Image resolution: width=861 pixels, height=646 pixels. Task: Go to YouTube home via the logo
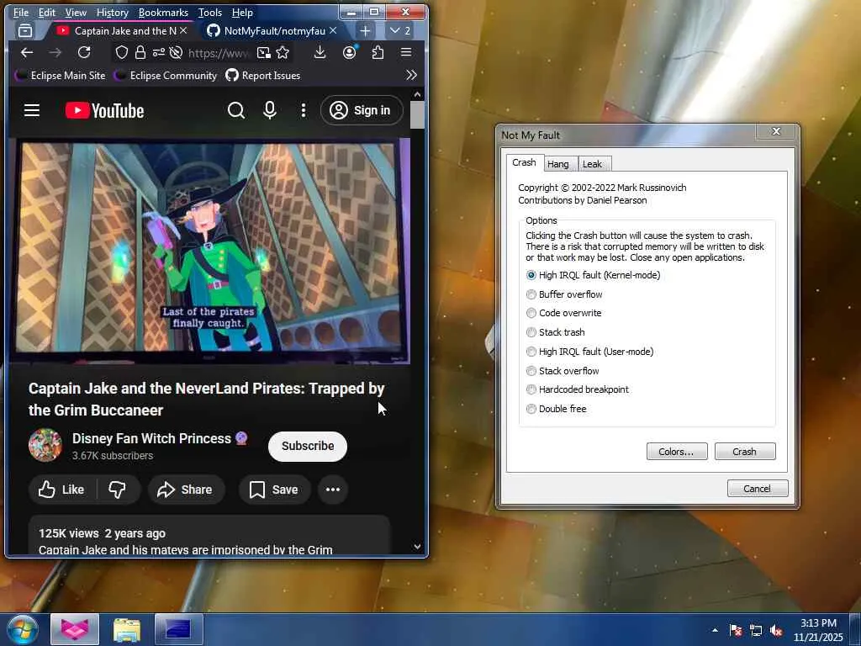point(105,110)
